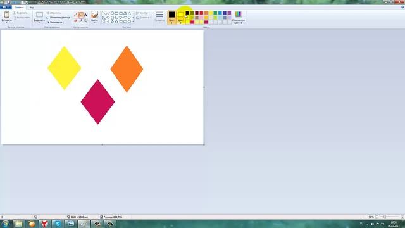Viewport: 405px width, 228px height.
Task: Expand the Select tool dropdown arrow
Action: point(39,23)
